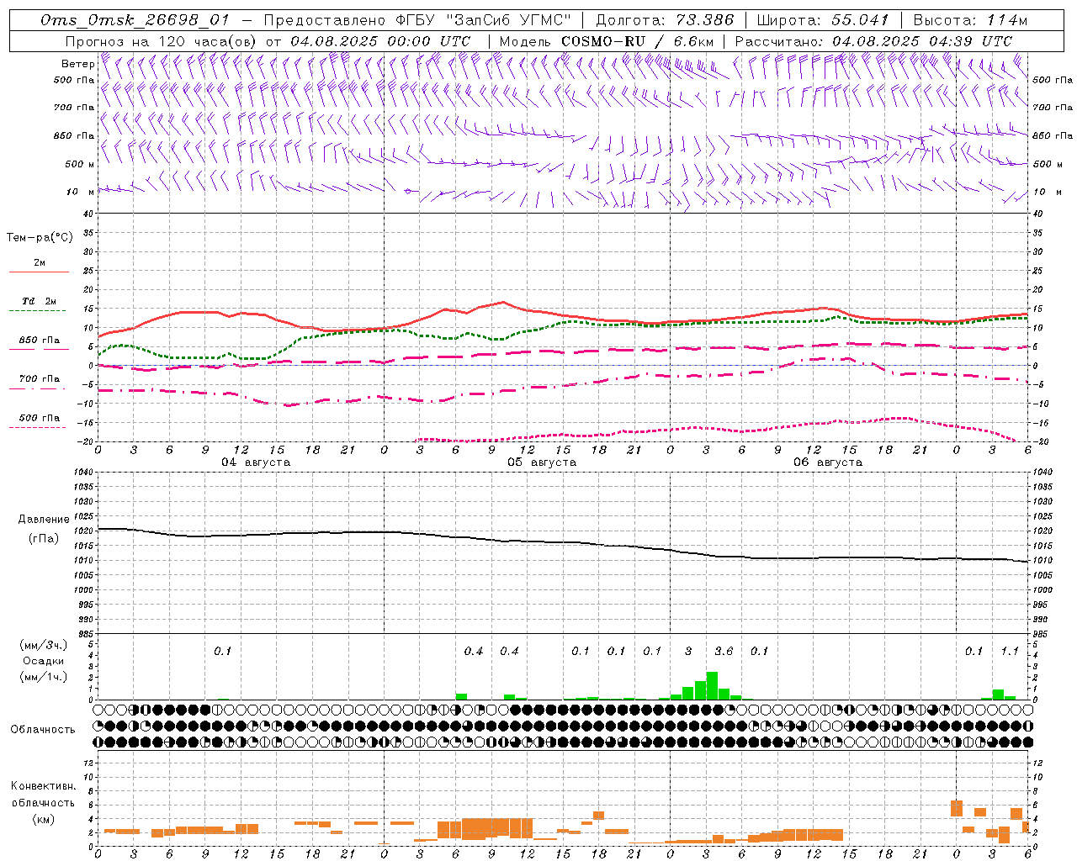Viewport: 1077px width, 861px height.
Task: Click the forecast line Прогноз на 120 часа(ов)
Action: click(x=161, y=41)
